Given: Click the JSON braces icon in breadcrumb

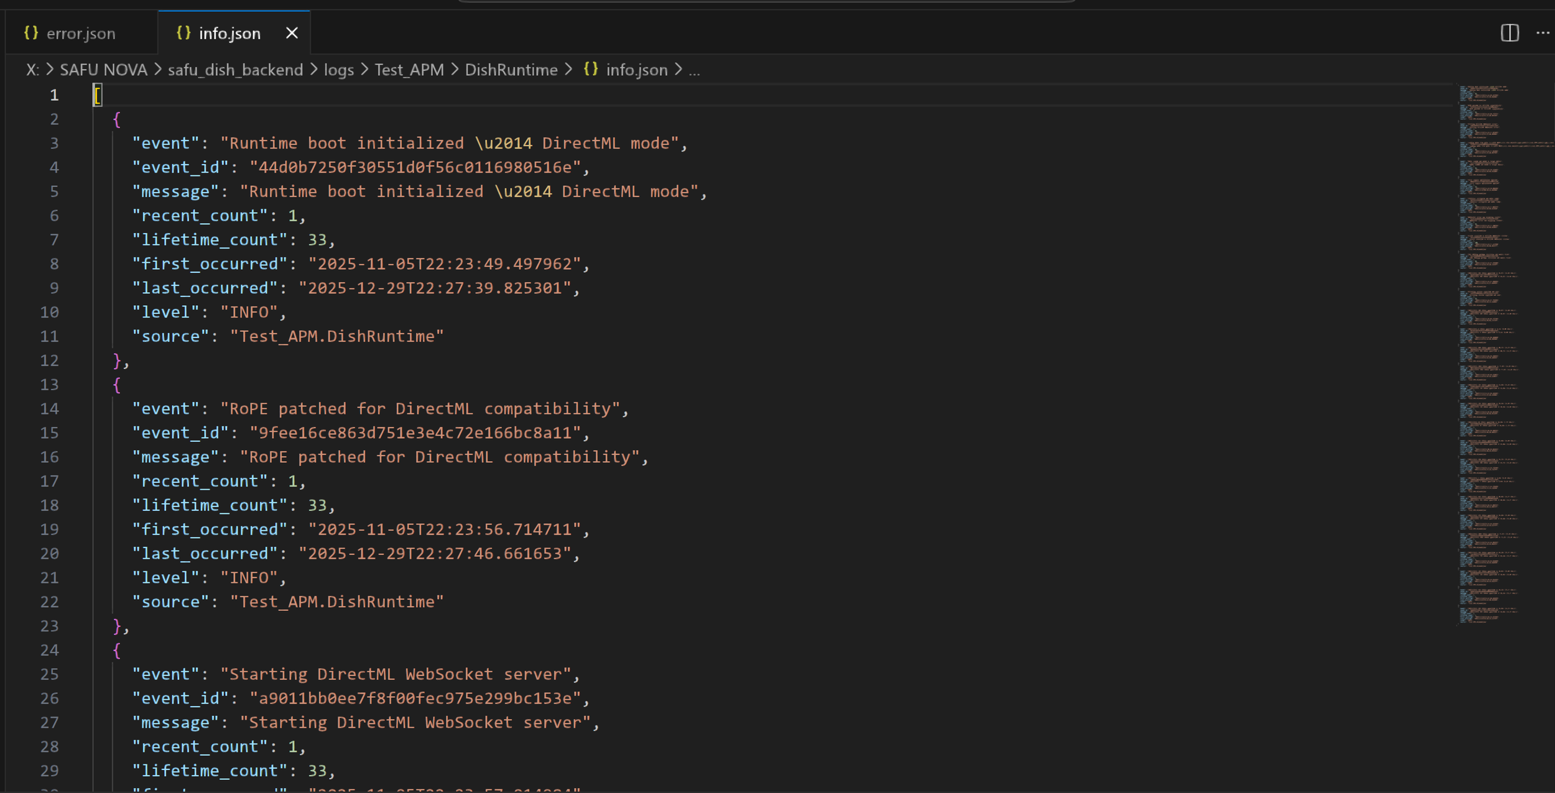Looking at the screenshot, I should point(591,70).
